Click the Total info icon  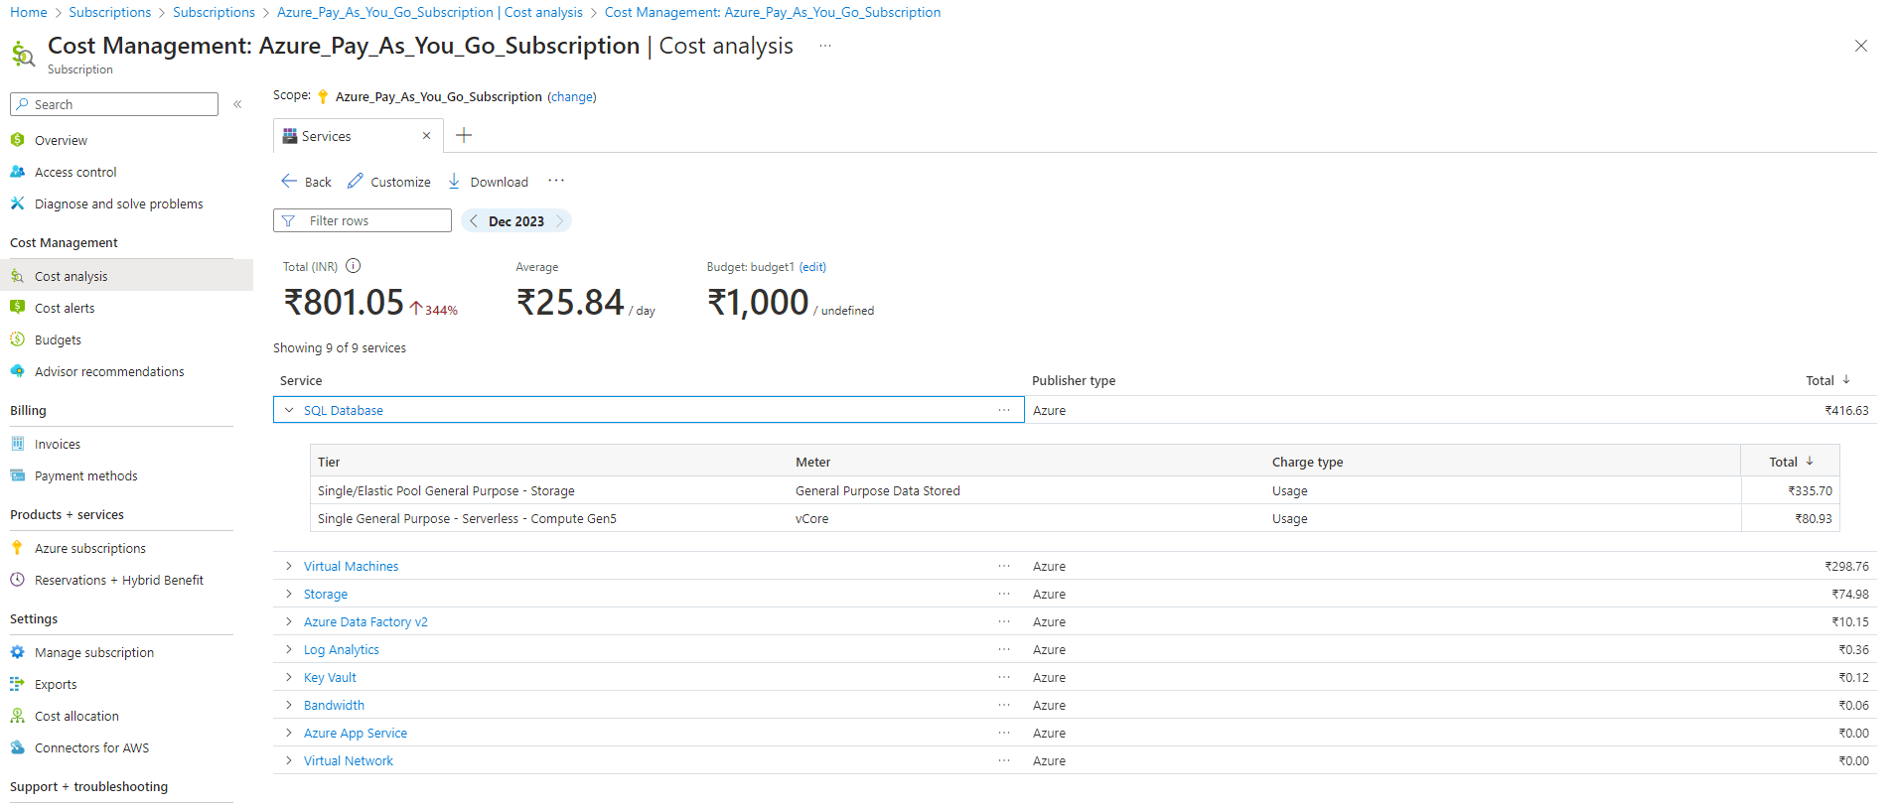(x=353, y=266)
